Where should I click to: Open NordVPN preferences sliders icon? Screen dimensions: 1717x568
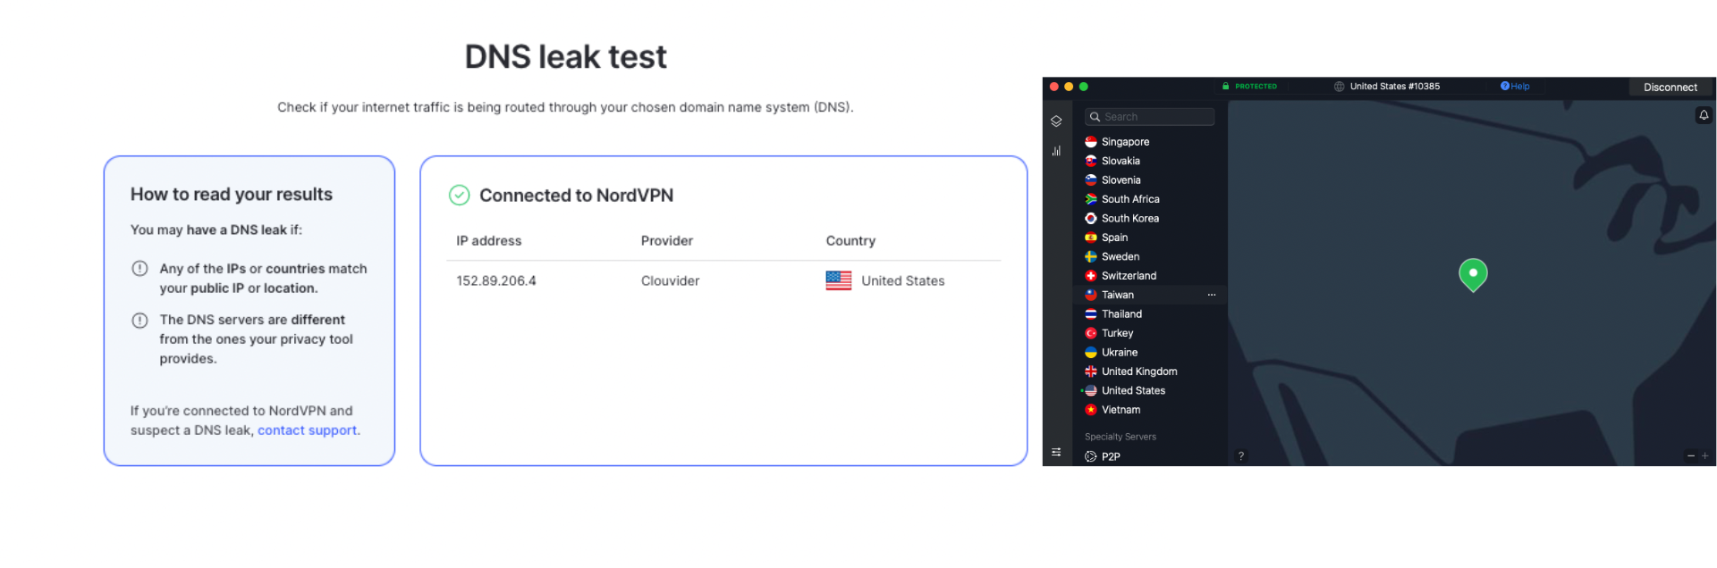pyautogui.click(x=1056, y=453)
